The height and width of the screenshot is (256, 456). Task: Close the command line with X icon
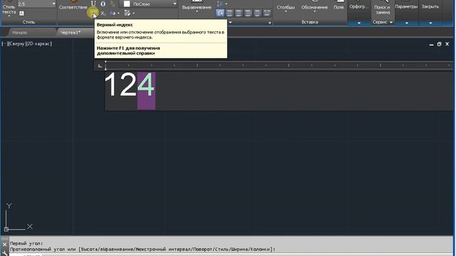click(x=4, y=245)
